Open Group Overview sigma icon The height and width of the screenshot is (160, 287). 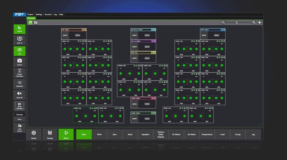point(19,73)
